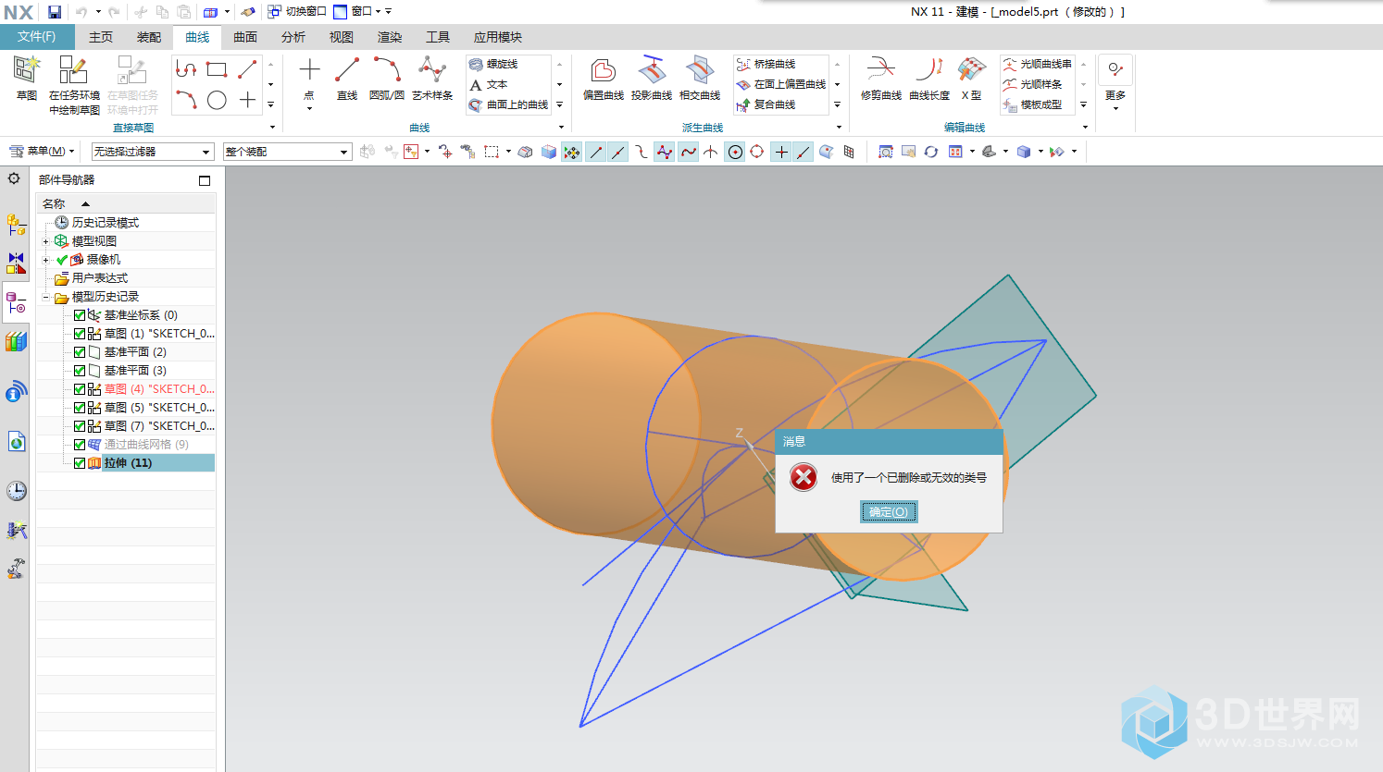Open the history clock sidebar icon
The height and width of the screenshot is (772, 1383).
click(x=17, y=491)
